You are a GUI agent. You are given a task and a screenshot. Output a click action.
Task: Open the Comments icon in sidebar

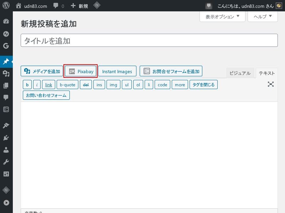tap(6, 97)
